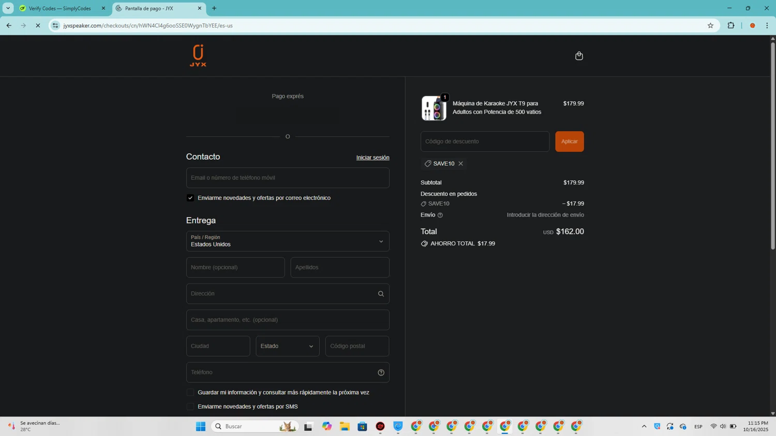Screen dimensions: 776x436
Task: Open the tab search dropdown arrow
Action: point(8,8)
